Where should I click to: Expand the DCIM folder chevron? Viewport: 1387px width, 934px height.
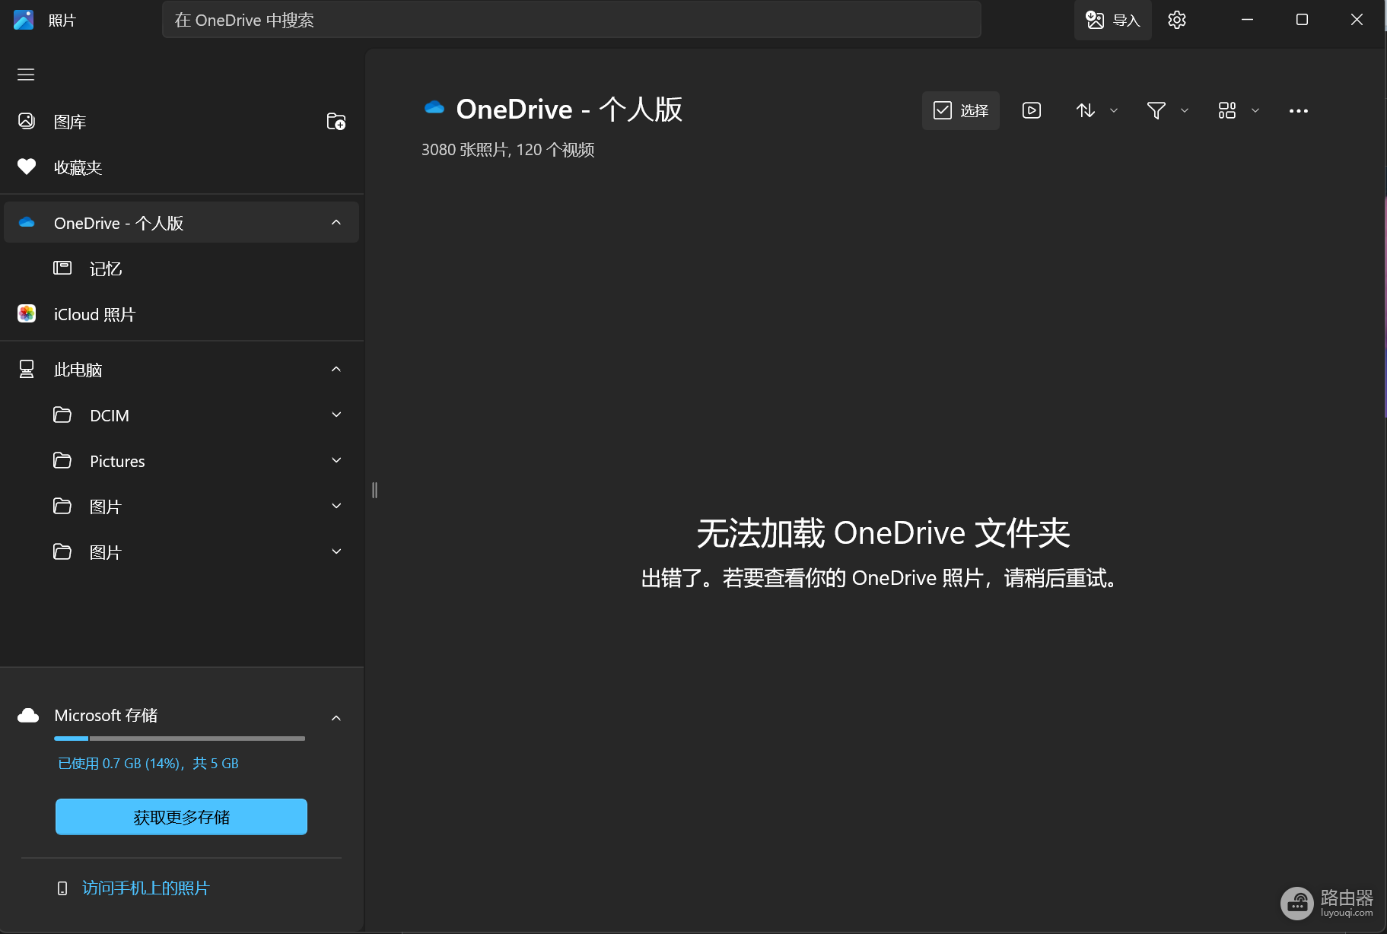336,415
